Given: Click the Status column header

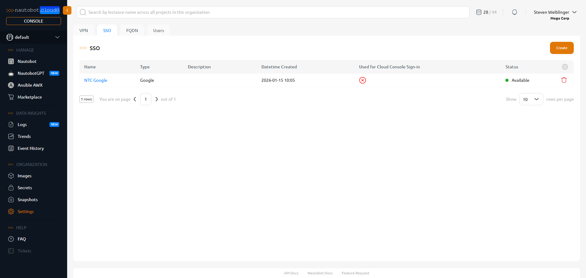Looking at the screenshot, I should [512, 67].
